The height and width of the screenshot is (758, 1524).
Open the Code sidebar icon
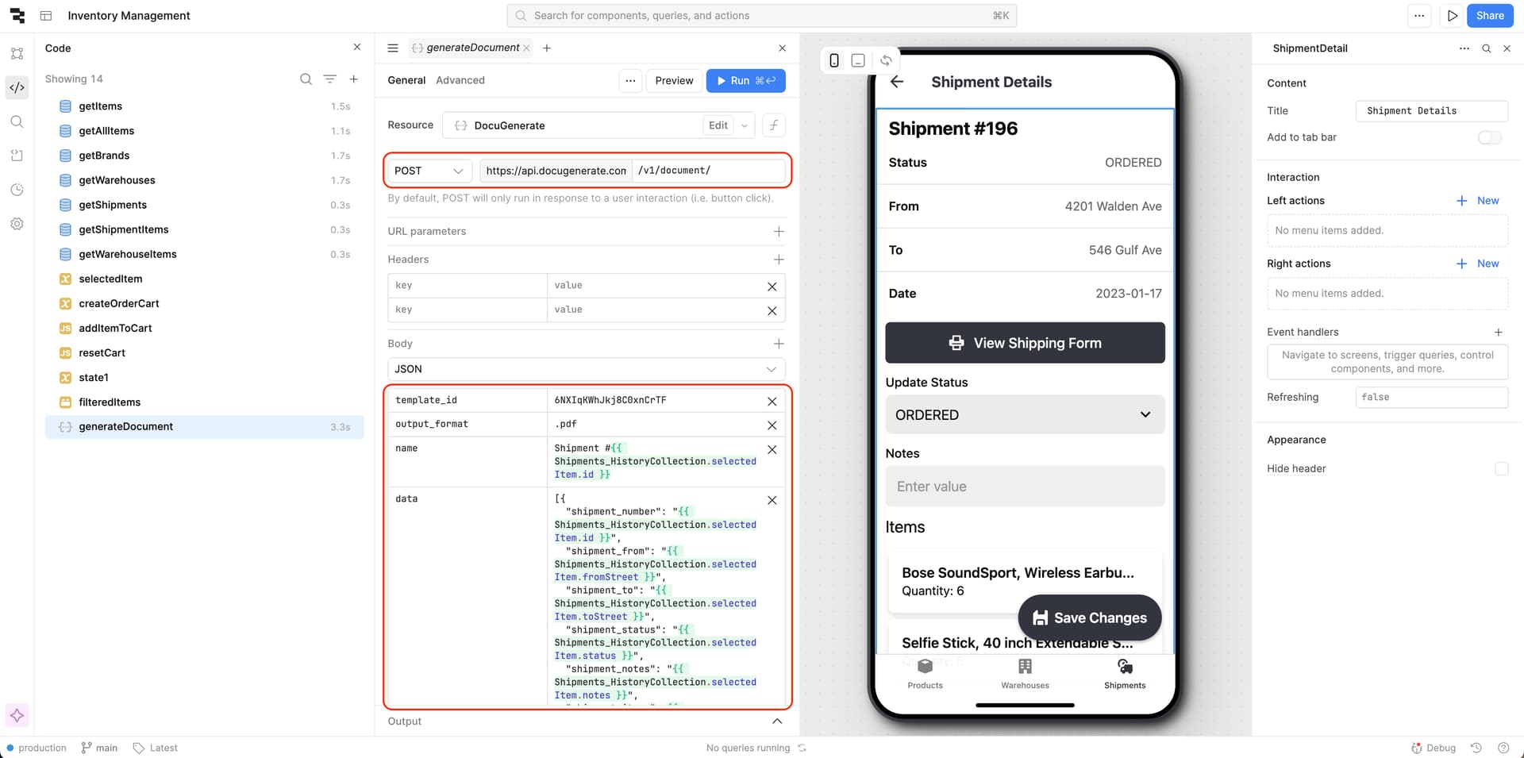pyautogui.click(x=17, y=87)
